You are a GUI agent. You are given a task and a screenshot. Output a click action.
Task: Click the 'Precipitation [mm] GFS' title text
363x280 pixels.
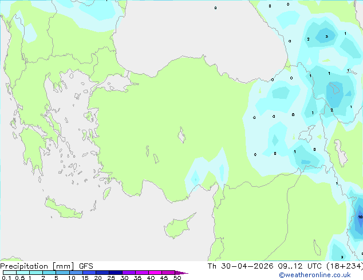[x=46, y=266]
